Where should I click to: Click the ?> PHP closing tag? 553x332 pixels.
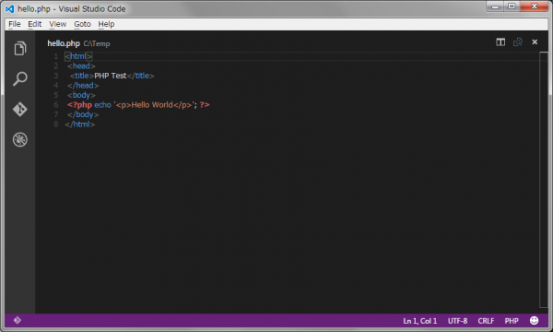205,105
